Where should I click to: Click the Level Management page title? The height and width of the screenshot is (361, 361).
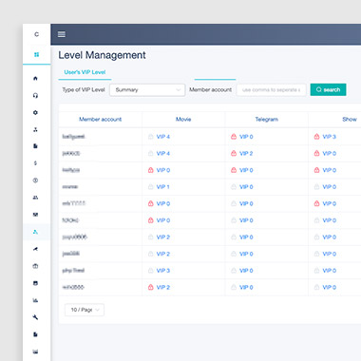[x=102, y=55]
